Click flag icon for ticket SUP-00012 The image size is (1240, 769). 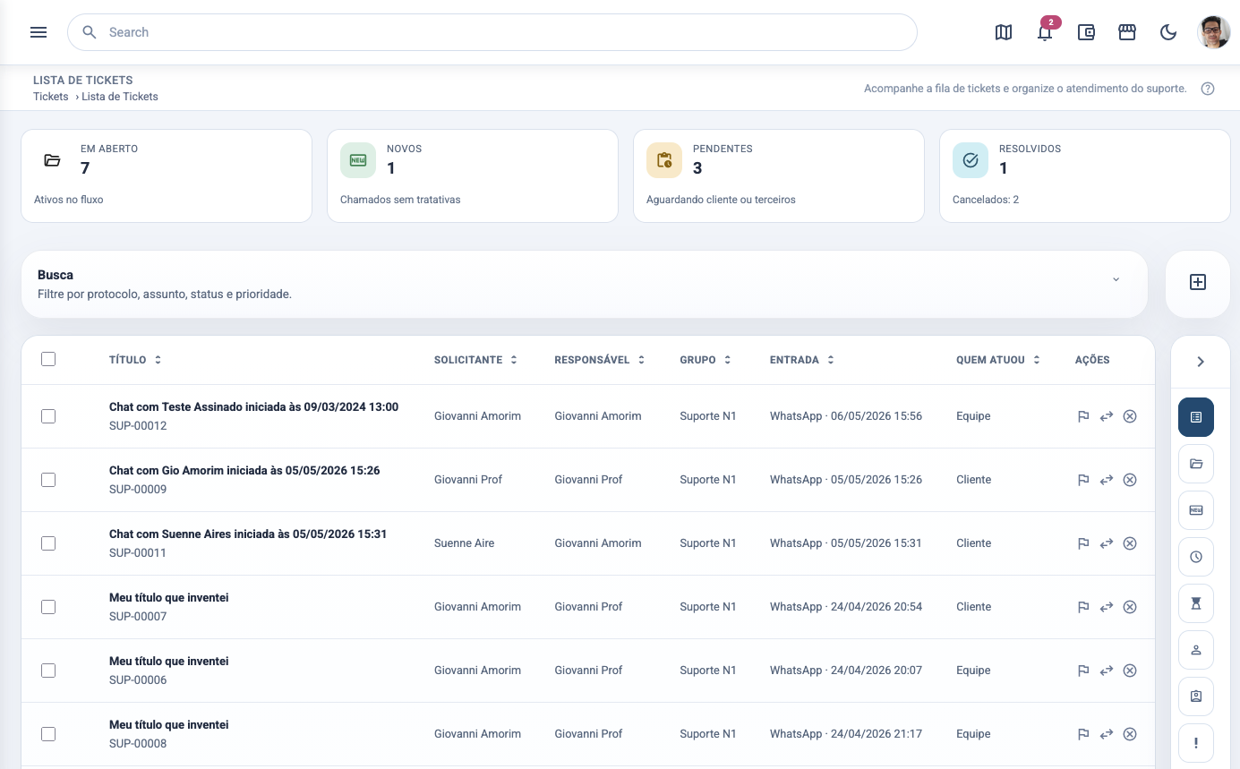click(1083, 416)
